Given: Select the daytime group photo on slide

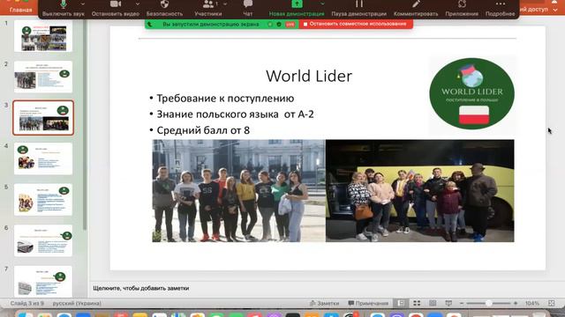Looking at the screenshot, I should click(x=238, y=190).
